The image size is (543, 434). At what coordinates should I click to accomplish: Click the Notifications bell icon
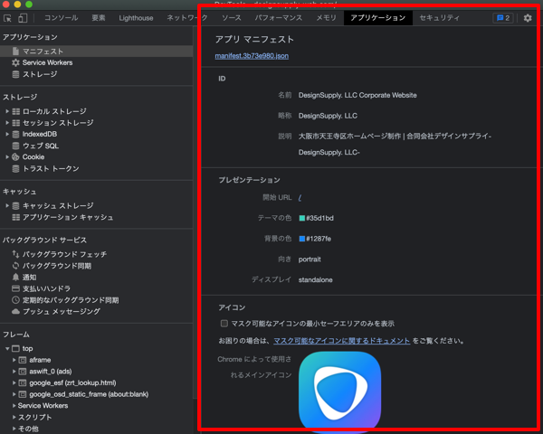(x=15, y=278)
